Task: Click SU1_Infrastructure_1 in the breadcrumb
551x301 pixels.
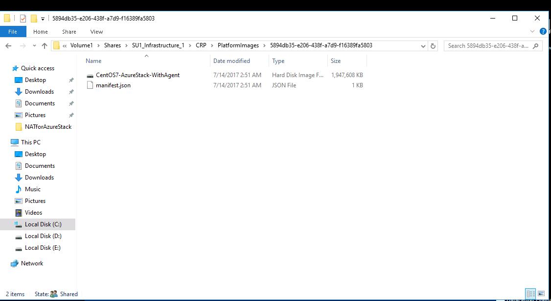Action: pos(158,45)
